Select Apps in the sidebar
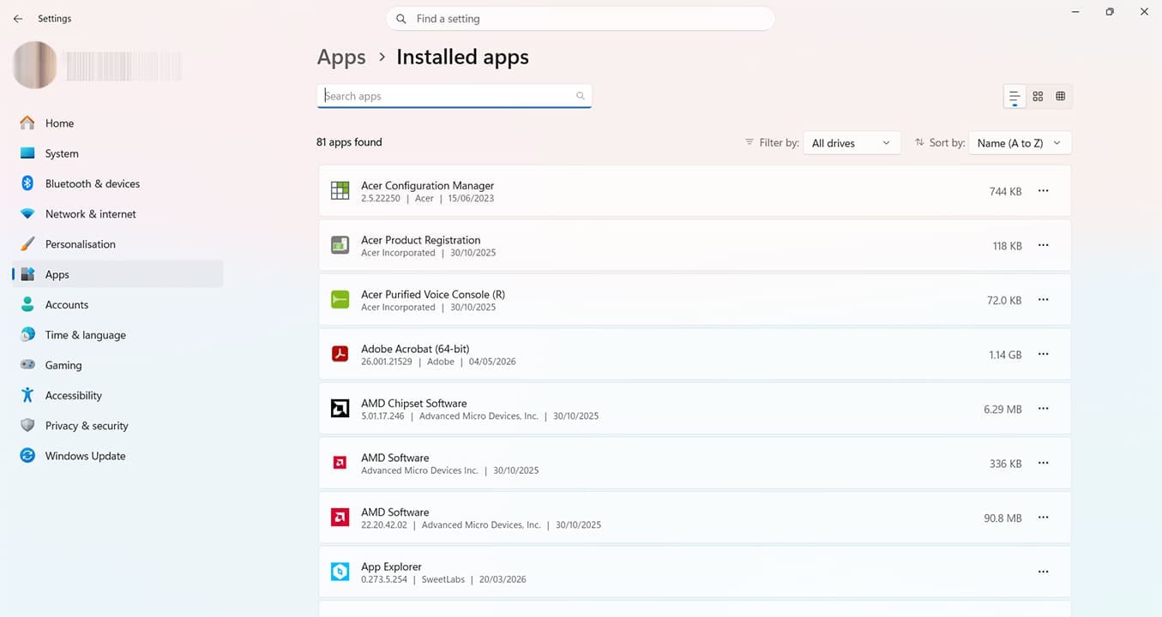 point(117,274)
